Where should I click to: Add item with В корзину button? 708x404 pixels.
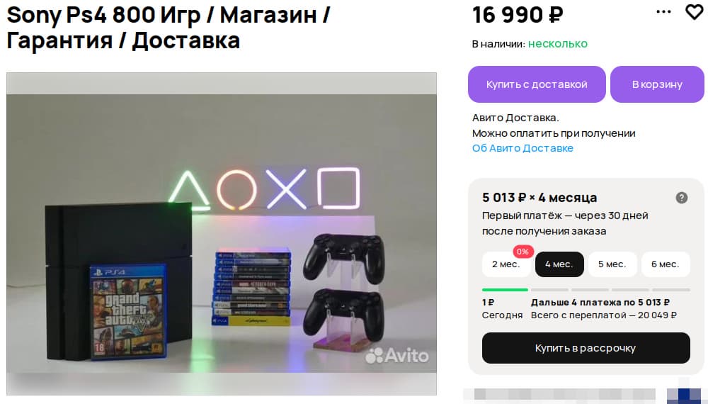pyautogui.click(x=657, y=84)
